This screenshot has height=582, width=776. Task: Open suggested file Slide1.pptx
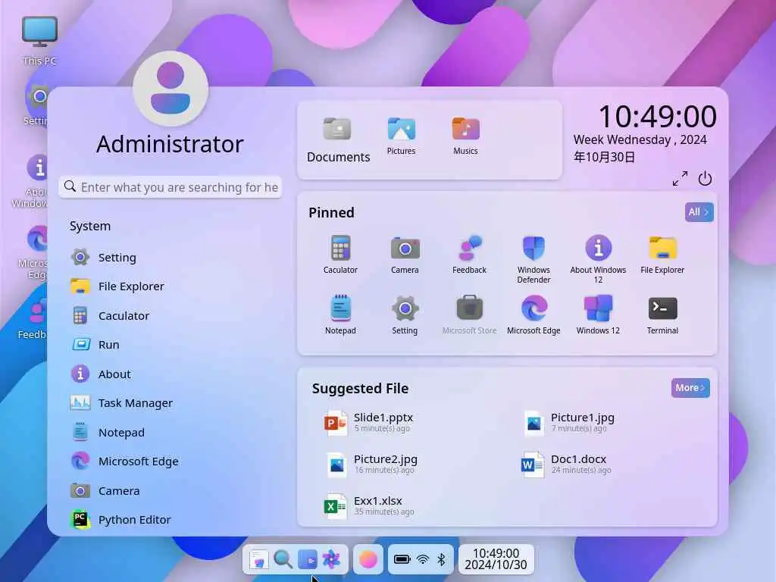[x=369, y=423]
